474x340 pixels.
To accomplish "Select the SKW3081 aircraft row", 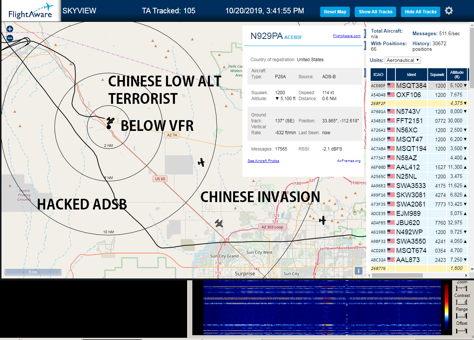I will (x=419, y=195).
